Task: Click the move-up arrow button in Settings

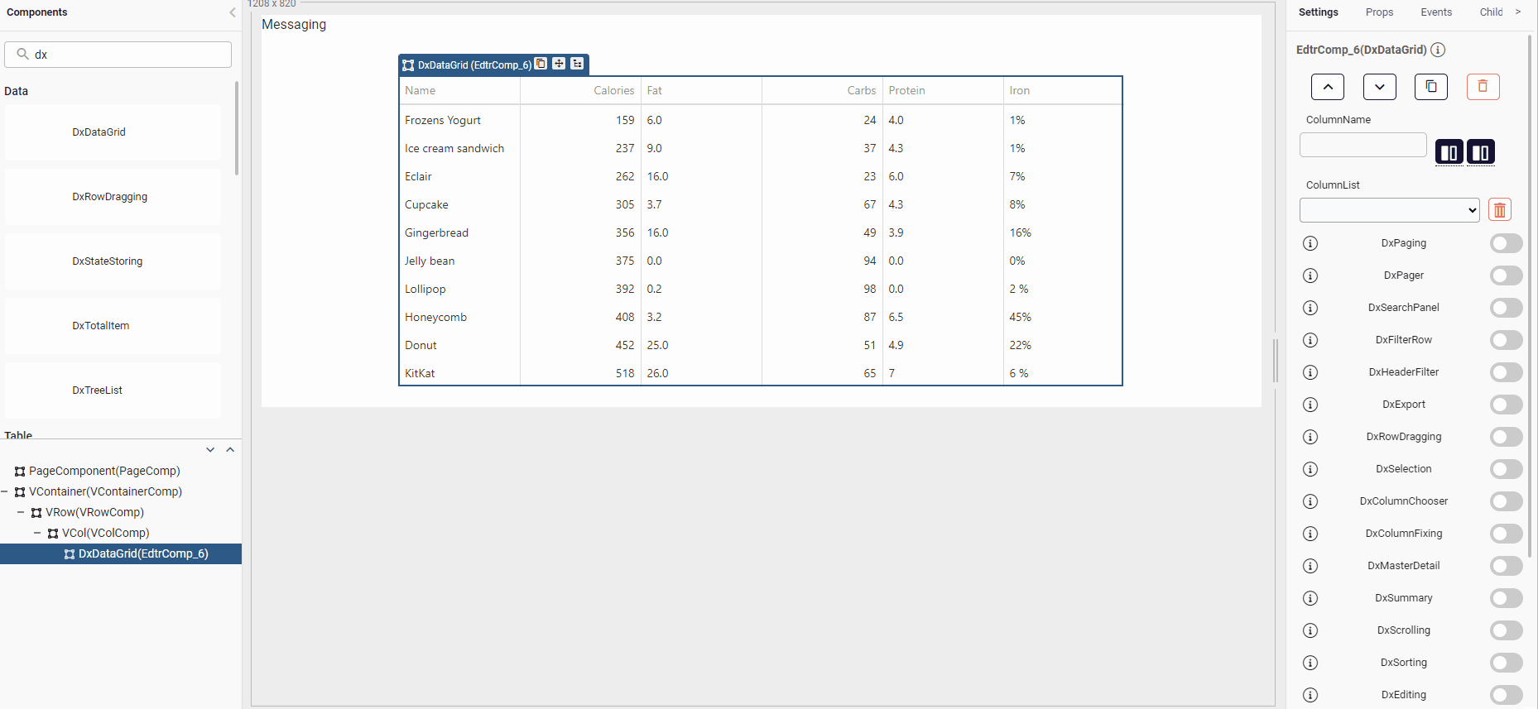Action: coord(1328,87)
